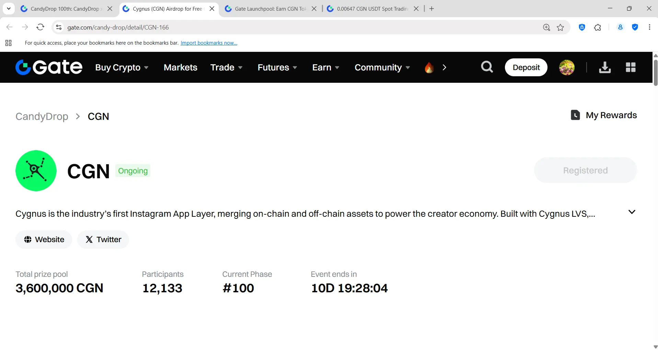Expand the Buy Crypto menu

(x=122, y=67)
